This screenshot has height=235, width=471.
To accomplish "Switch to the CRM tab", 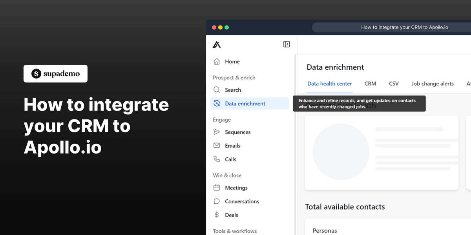I will 371,83.
